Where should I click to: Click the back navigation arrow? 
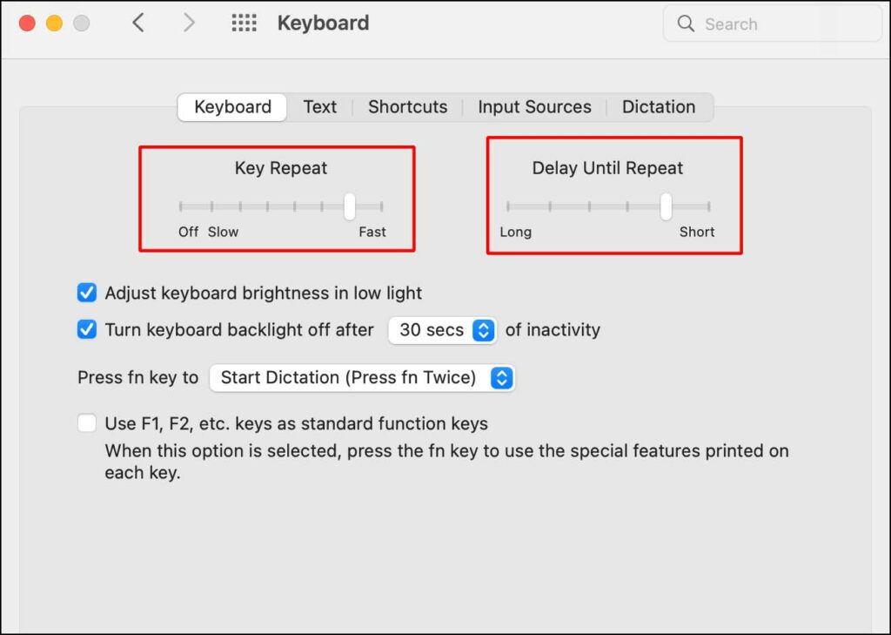click(x=137, y=24)
